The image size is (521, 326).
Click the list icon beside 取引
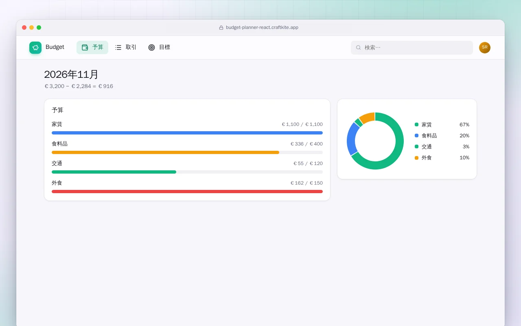(118, 47)
